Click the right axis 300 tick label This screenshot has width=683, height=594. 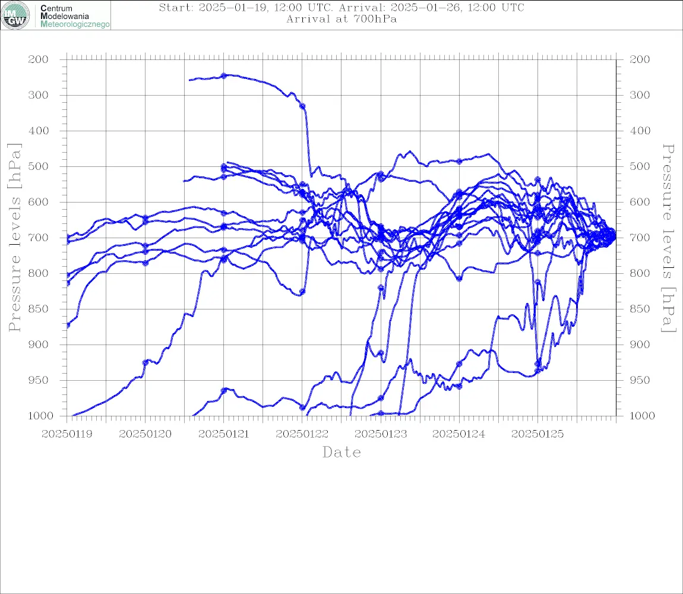[x=640, y=95]
